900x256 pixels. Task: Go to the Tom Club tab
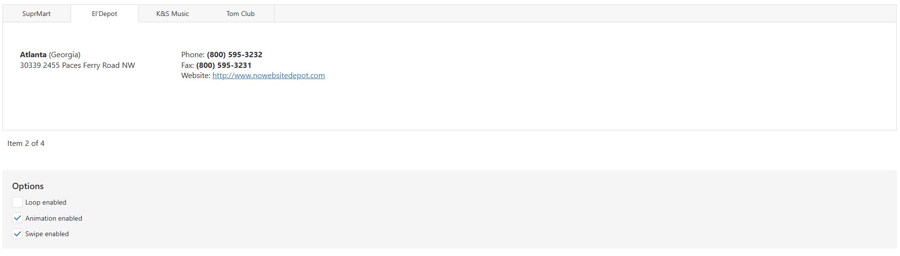coord(241,14)
